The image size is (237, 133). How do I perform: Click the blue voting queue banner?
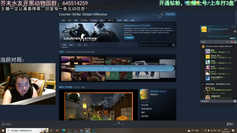click(x=125, y=69)
